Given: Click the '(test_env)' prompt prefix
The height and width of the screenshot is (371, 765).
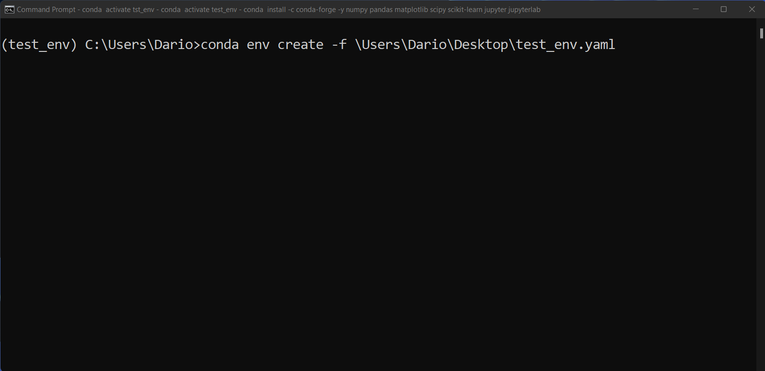Looking at the screenshot, I should [x=39, y=45].
